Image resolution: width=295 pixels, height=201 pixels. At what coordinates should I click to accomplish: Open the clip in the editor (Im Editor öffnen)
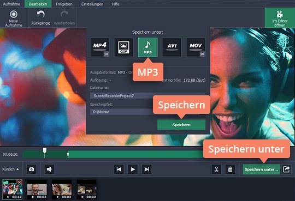[x=280, y=18]
